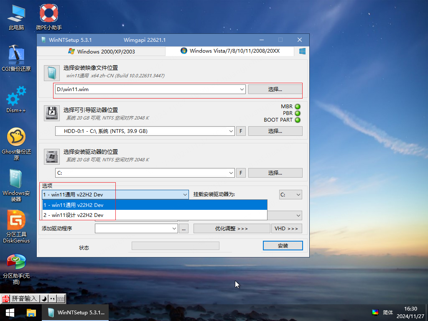Switch to Windows Vista/7/8/10/11 tab
Screen dimensions: 428x321
tap(230, 51)
